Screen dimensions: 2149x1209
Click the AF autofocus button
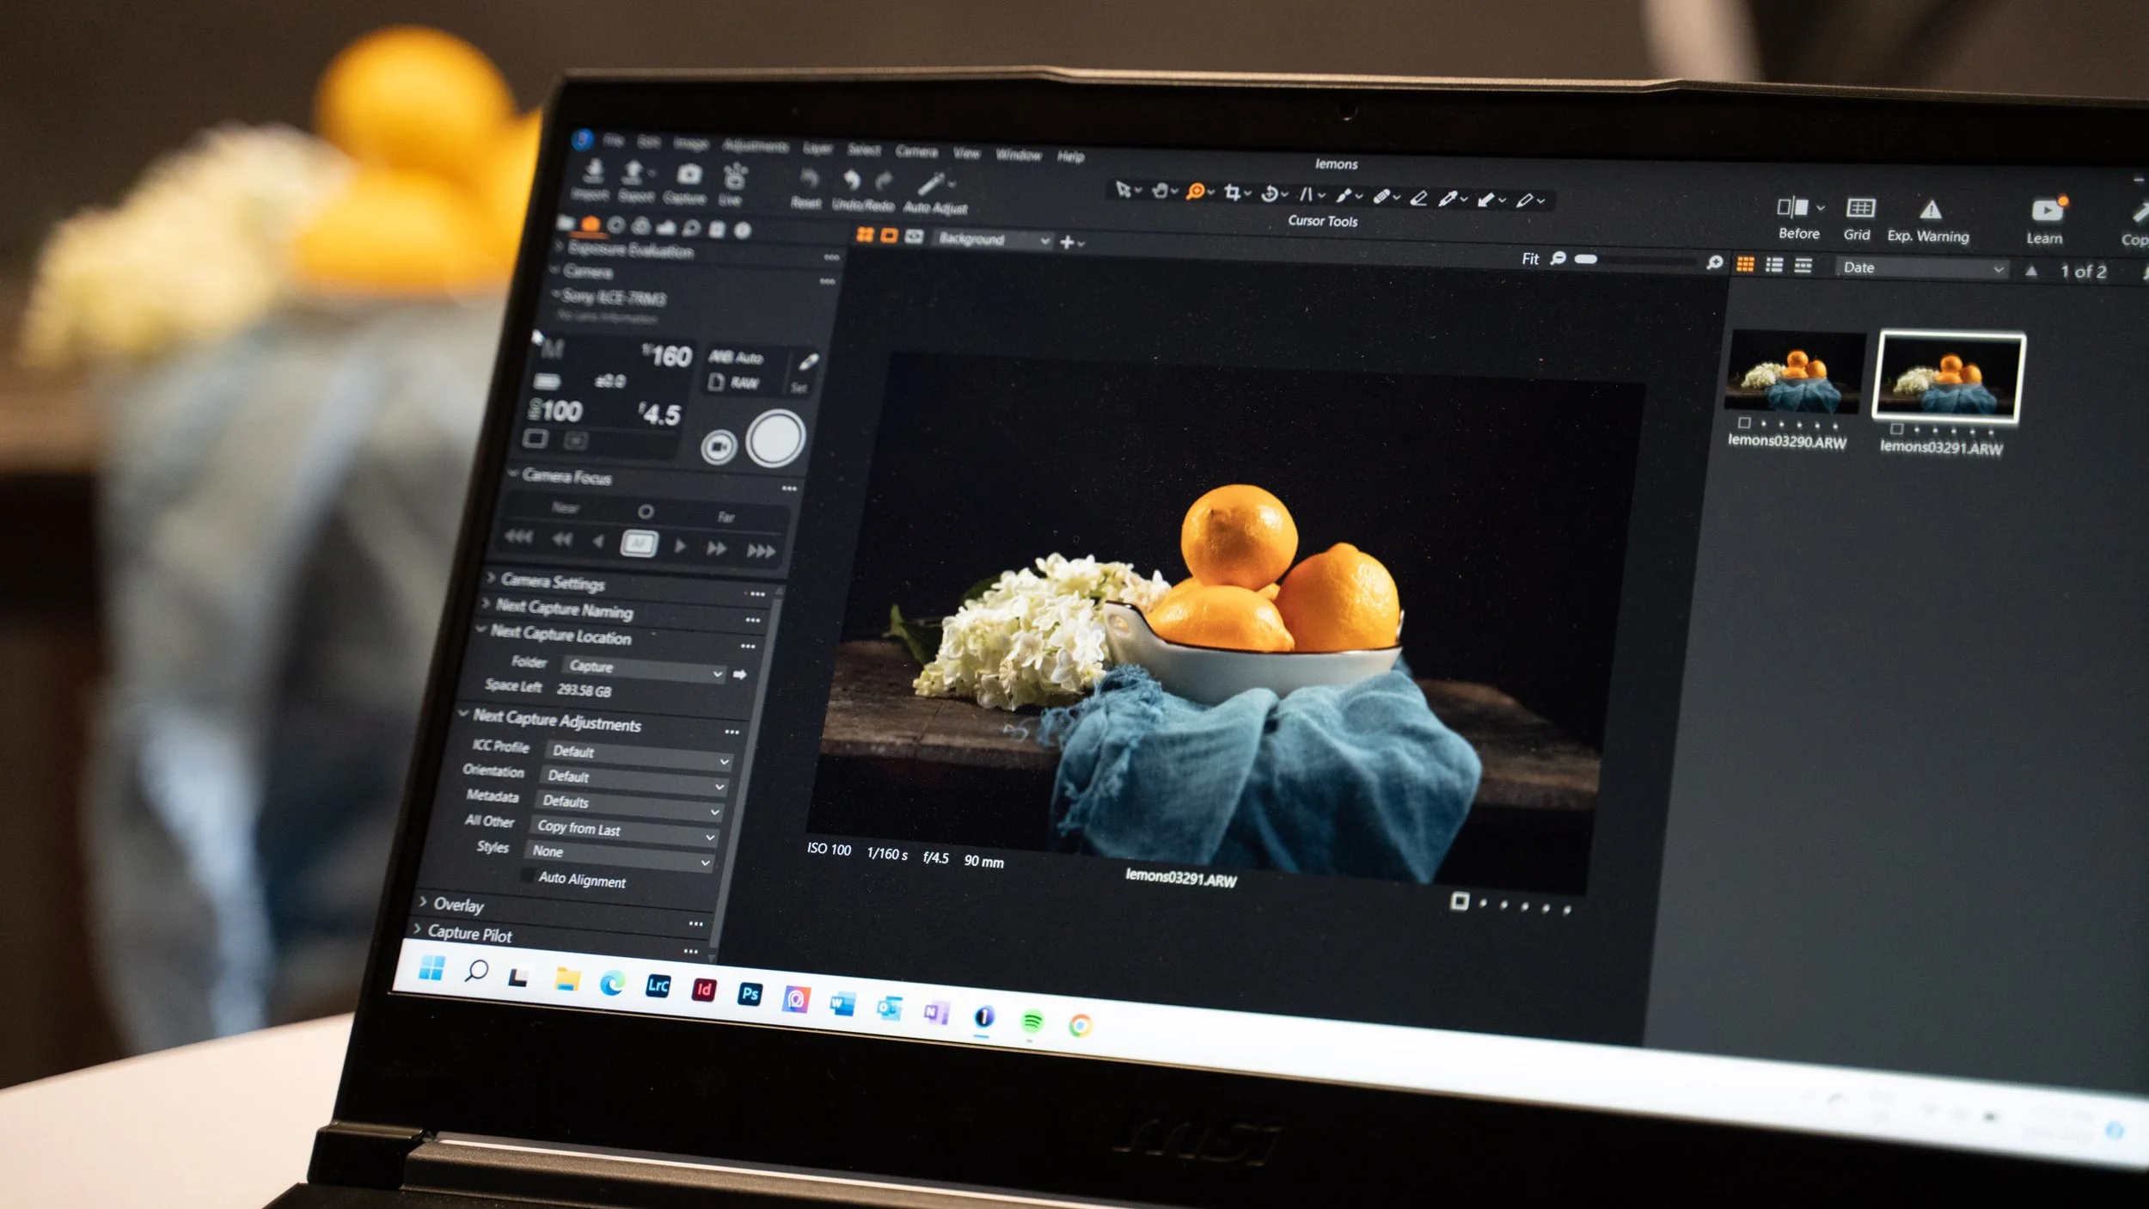pos(639,543)
